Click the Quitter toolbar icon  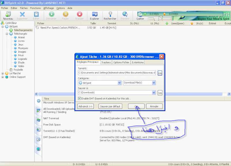pyautogui.click(x=140, y=14)
